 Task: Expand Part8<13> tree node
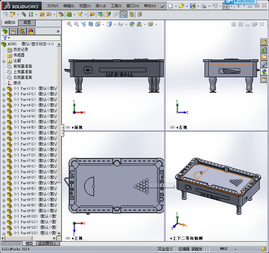click(x=4, y=234)
